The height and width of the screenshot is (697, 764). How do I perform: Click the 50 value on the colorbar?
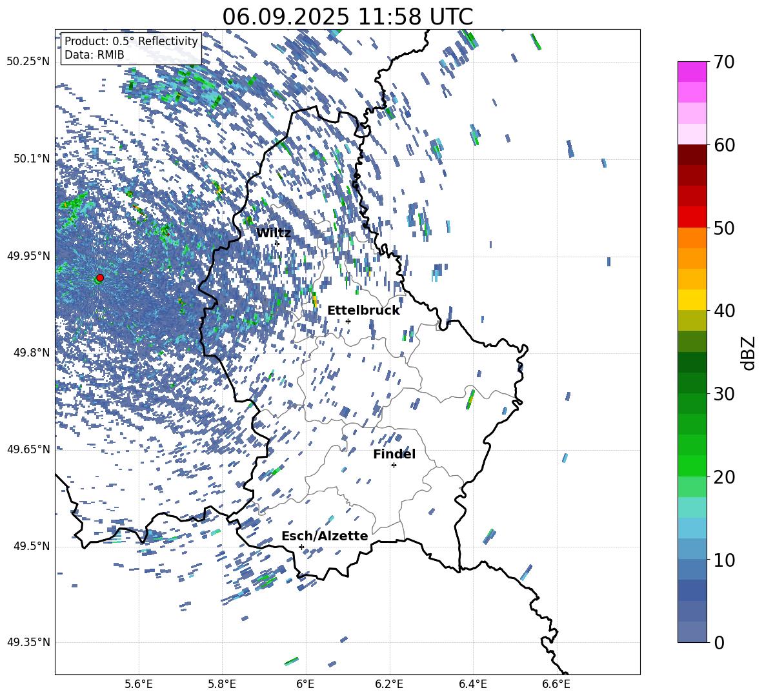pos(724,228)
